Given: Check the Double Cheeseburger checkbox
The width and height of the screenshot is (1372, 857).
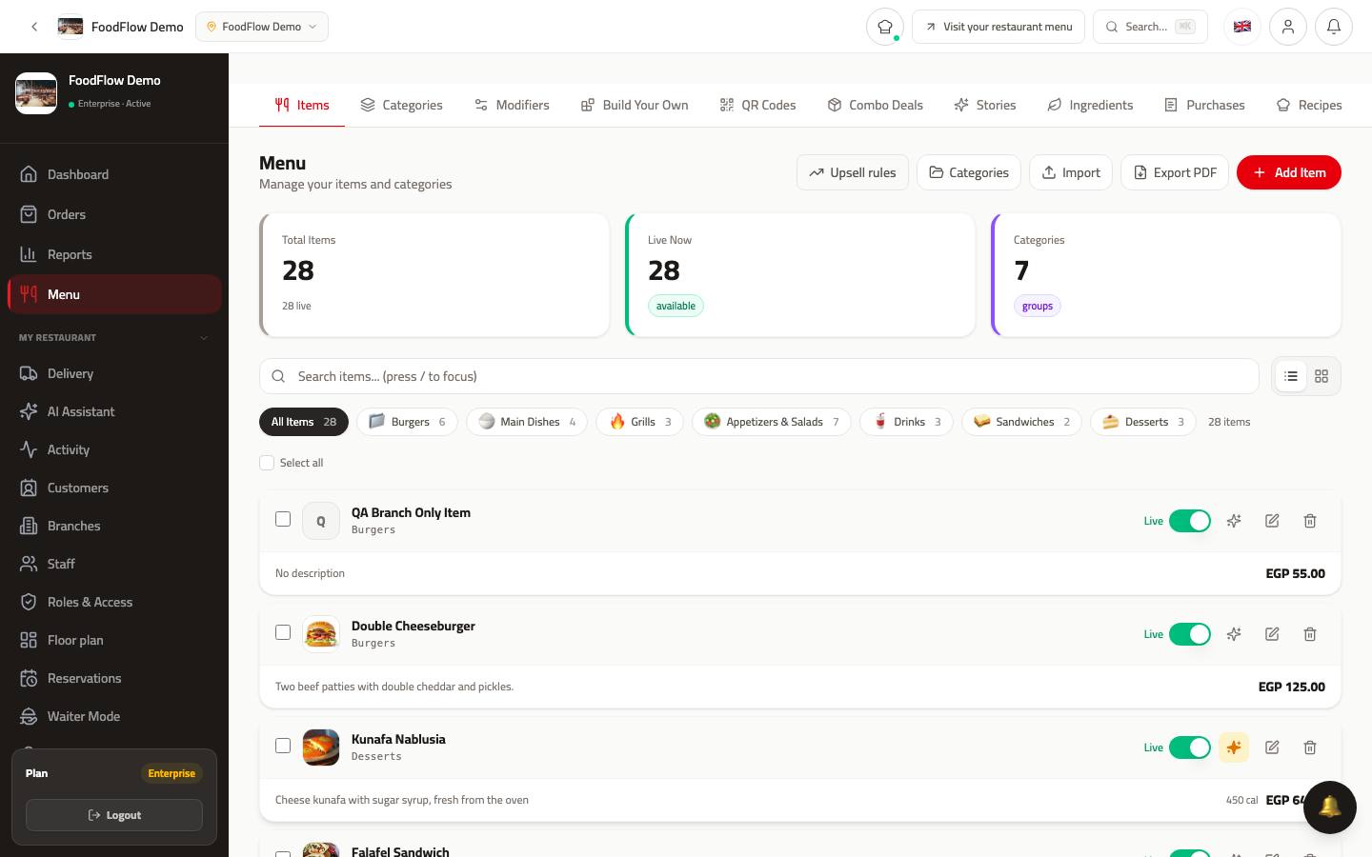Looking at the screenshot, I should pos(283,632).
